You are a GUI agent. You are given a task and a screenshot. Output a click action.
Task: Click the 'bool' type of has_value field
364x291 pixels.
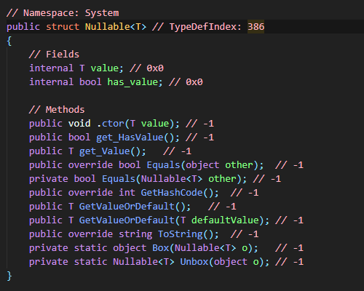tap(90, 82)
